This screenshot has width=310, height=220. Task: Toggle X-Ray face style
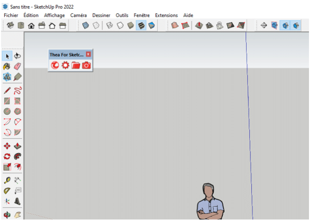click(85, 25)
